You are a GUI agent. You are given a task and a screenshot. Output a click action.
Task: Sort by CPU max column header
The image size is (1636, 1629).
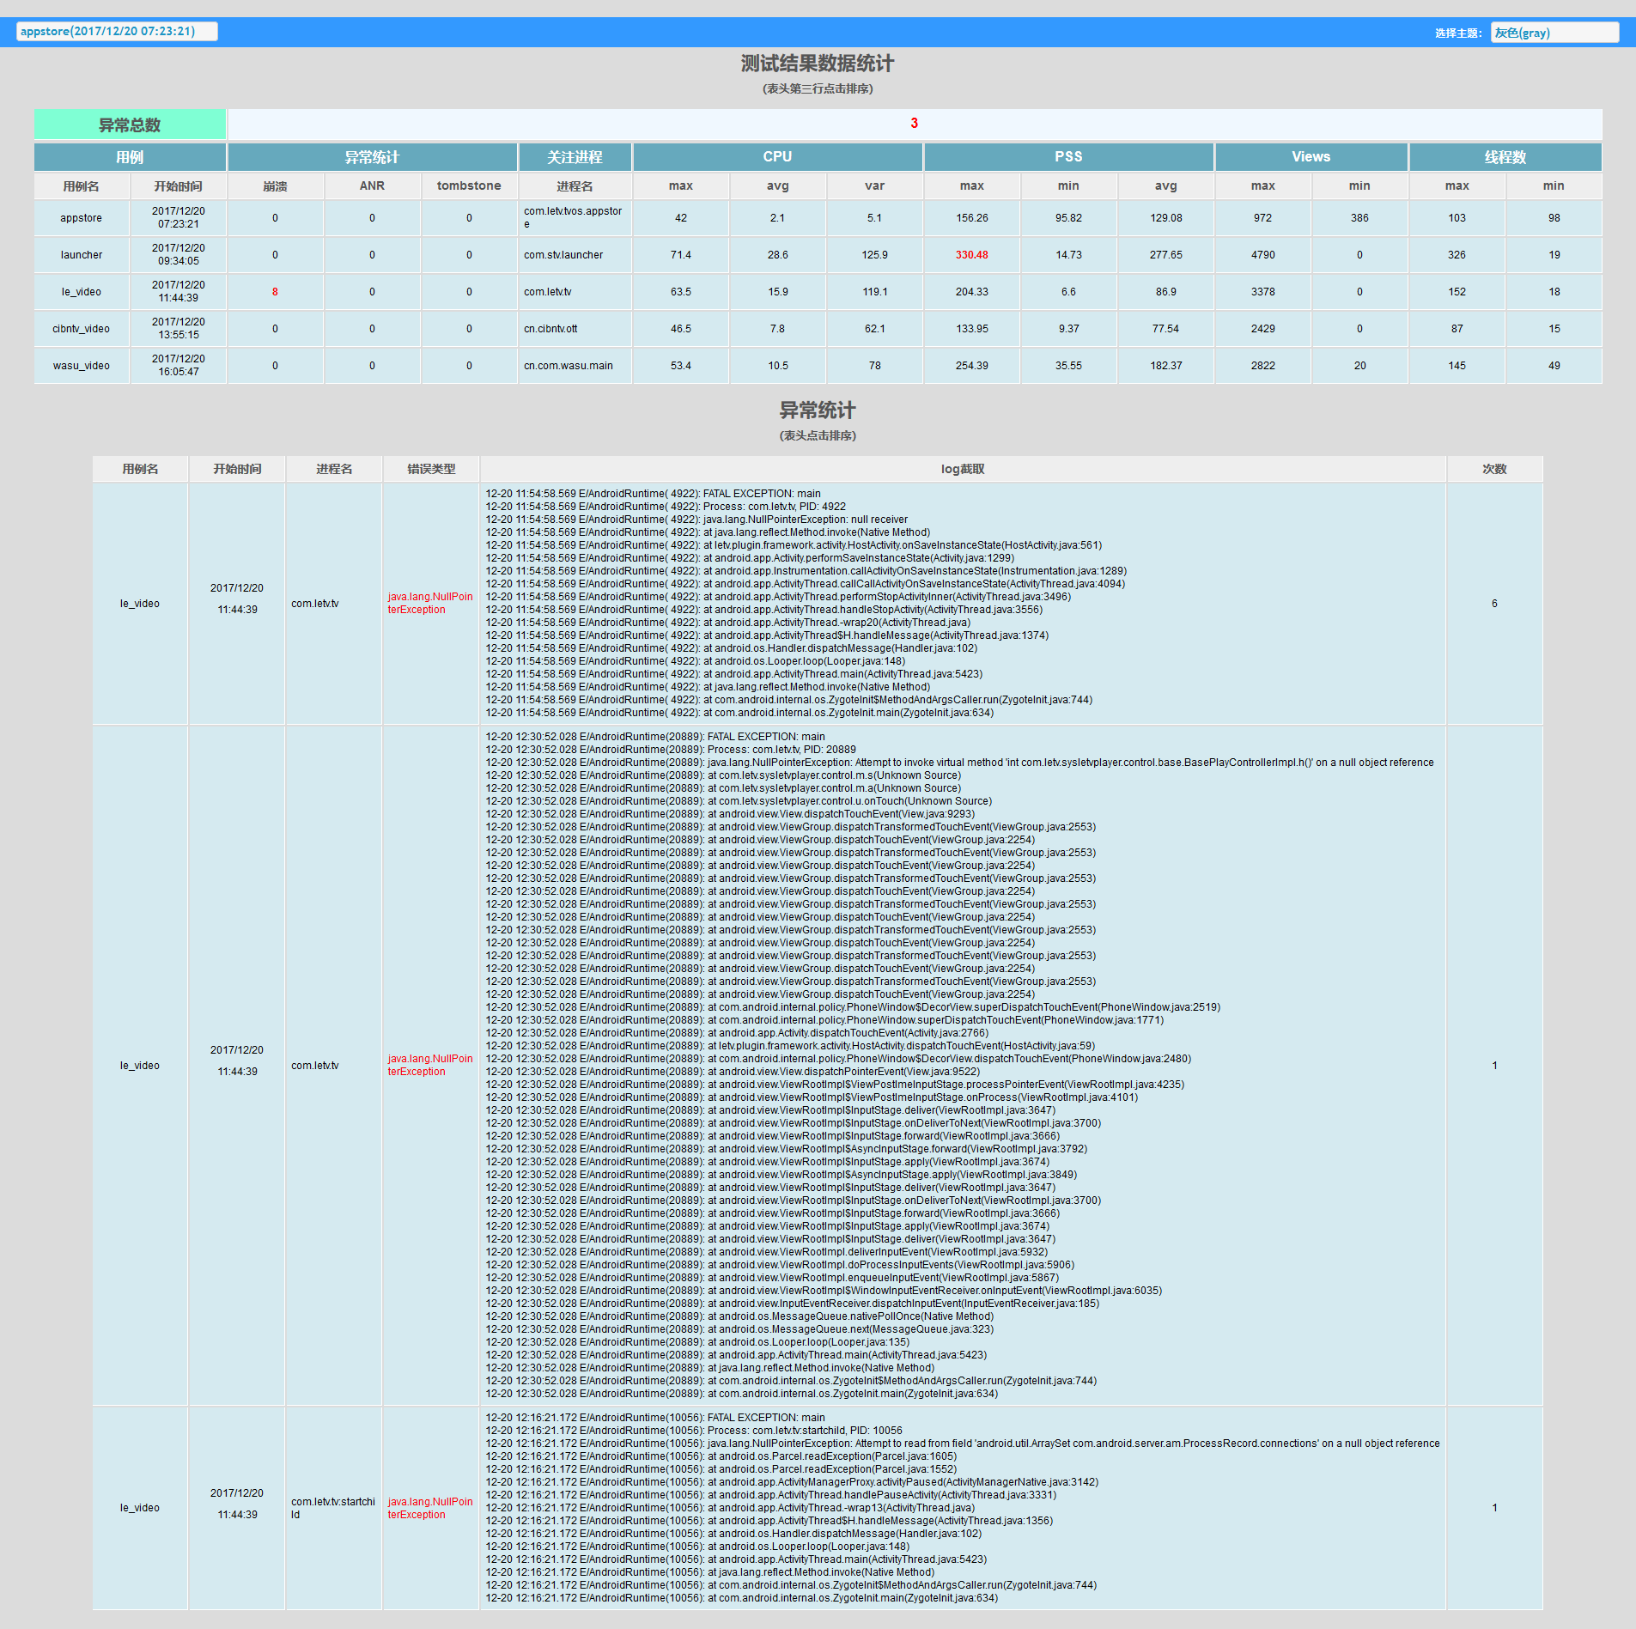click(681, 186)
